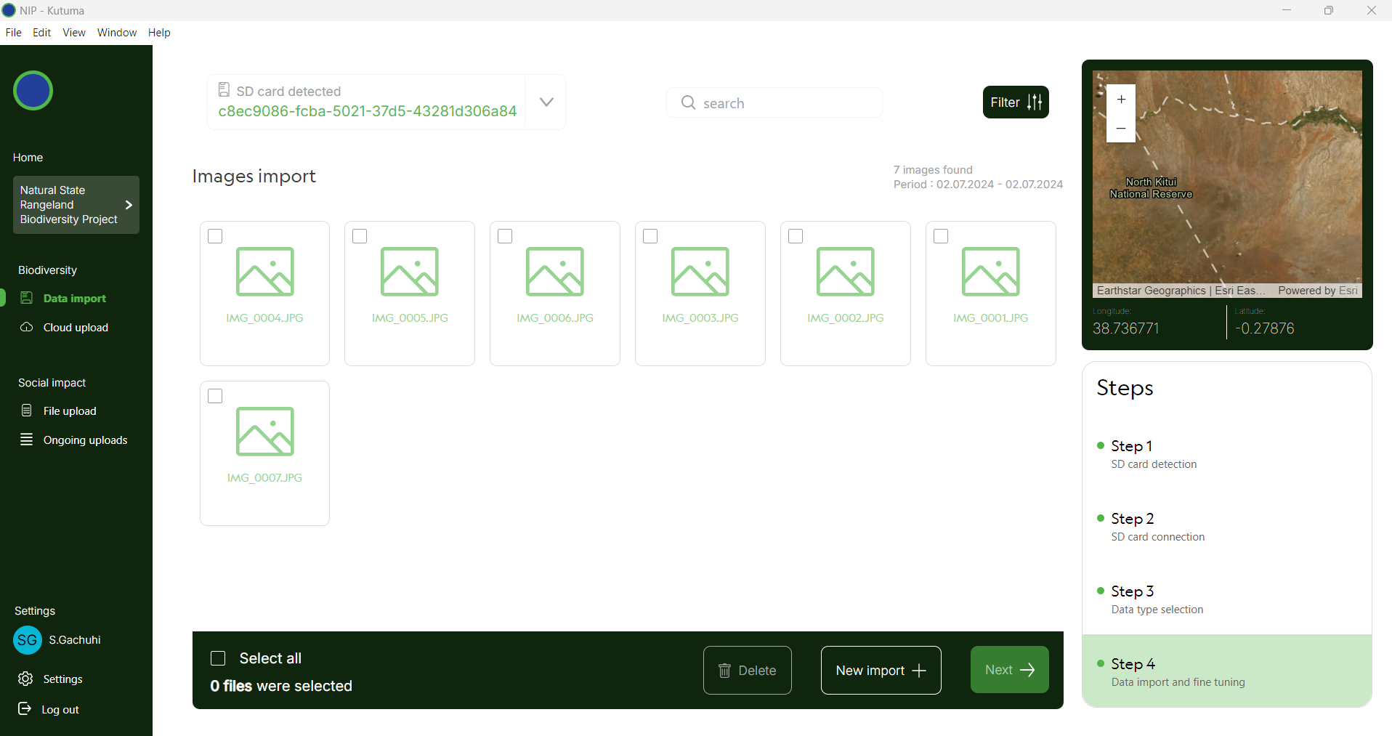Go to Home in sidebar
The height and width of the screenshot is (736, 1392).
click(x=28, y=158)
